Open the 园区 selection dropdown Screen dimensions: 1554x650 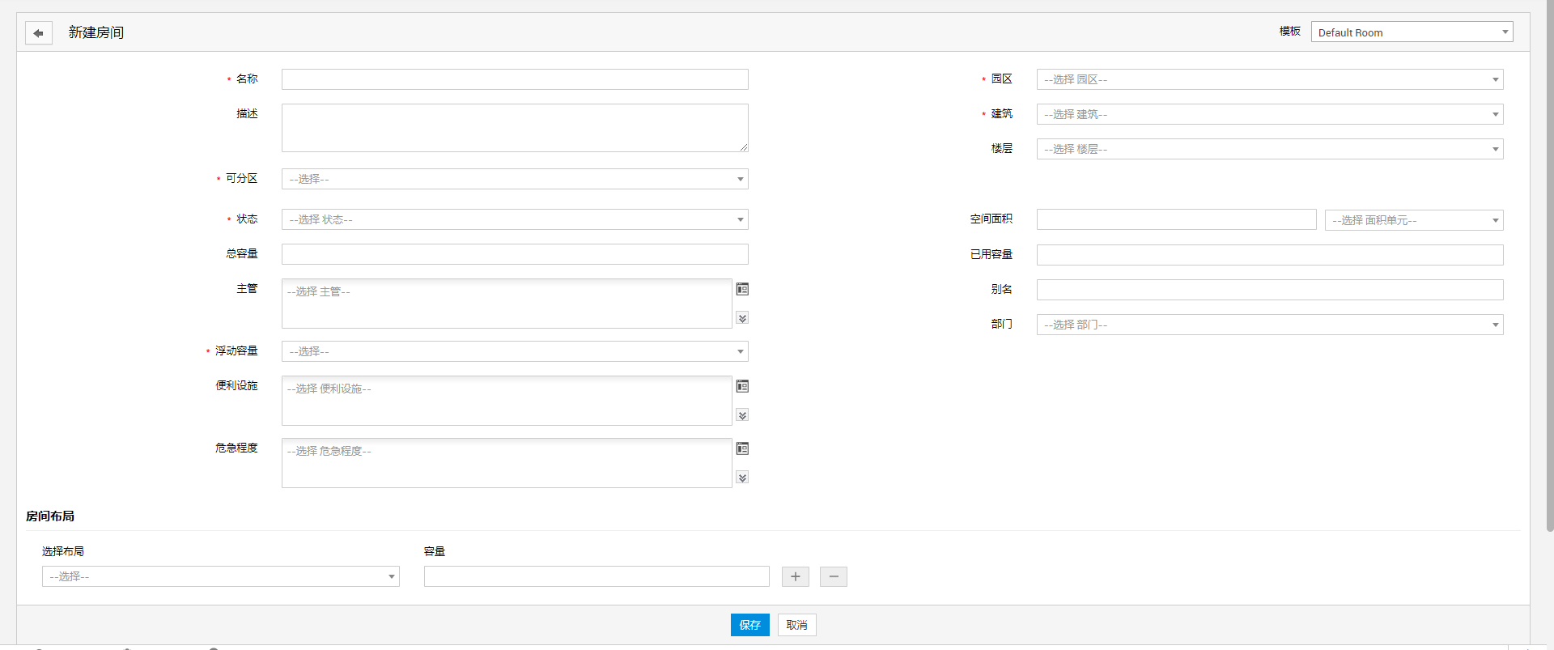click(x=1269, y=79)
